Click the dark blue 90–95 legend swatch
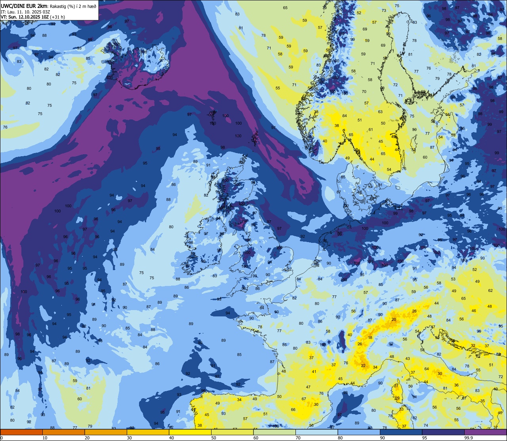Screen dimensions: 507x441 pyautogui.click(x=401, y=432)
